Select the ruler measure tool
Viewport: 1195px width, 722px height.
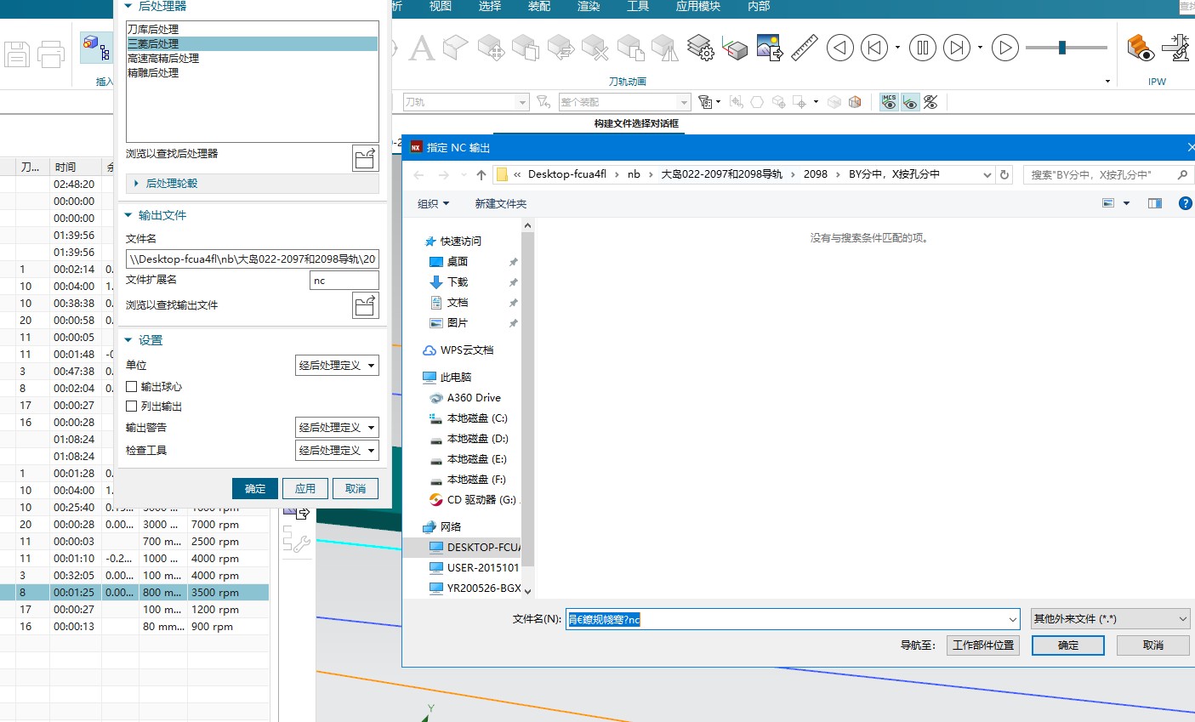tap(804, 48)
